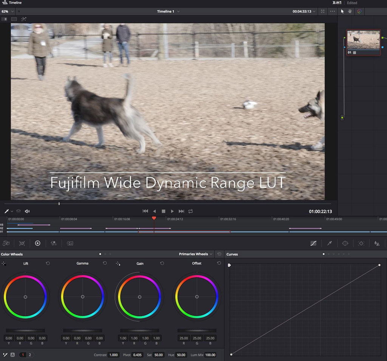387x361 pixels.
Task: Select the color grading cursor icon
Action: click(360, 11)
